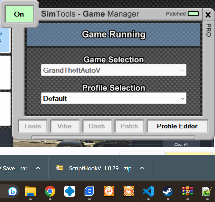Click the Dash button

point(97,126)
